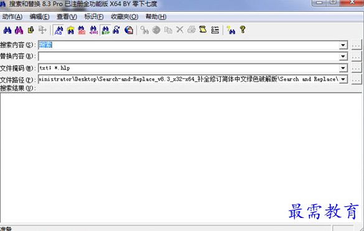Click the ... browse button beside 文件路径
The width and height of the screenshot is (364, 231).
pyautogui.click(x=357, y=79)
